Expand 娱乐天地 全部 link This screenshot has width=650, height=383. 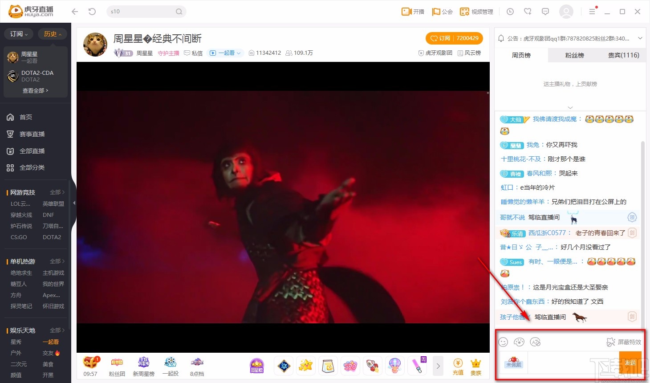coord(57,330)
